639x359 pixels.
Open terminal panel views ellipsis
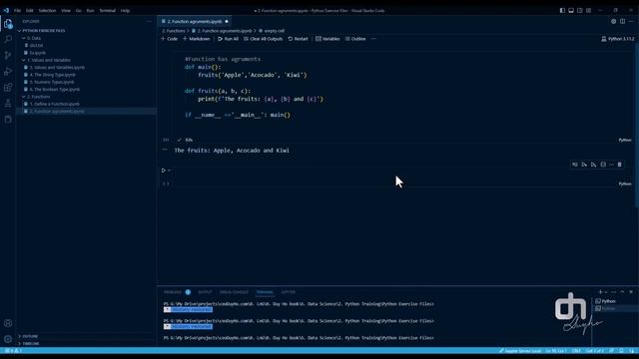click(x=614, y=292)
